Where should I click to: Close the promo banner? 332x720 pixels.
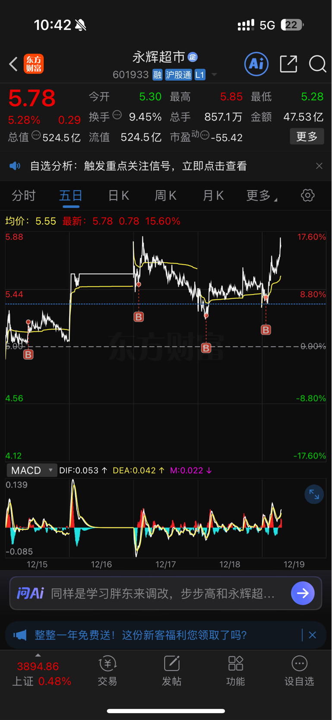click(x=313, y=635)
